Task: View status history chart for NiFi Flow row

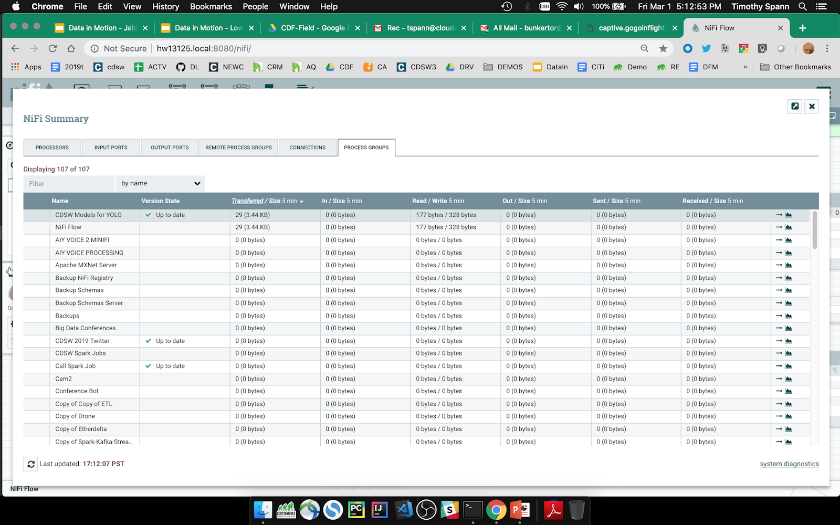Action: [x=789, y=227]
